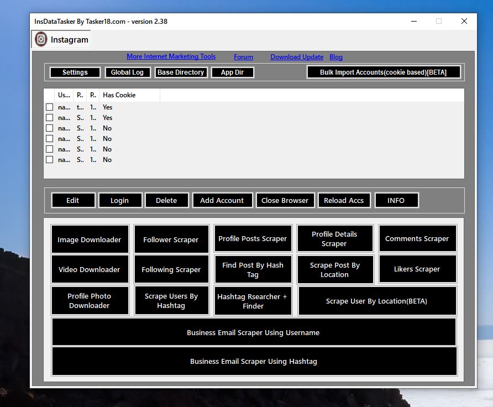Check the fifth account row checkbox
This screenshot has height=407, width=493.
pos(49,149)
